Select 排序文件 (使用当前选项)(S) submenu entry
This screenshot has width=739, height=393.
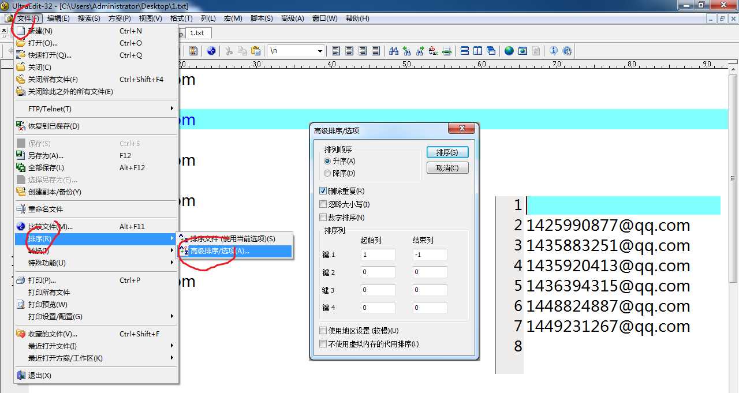[235, 239]
